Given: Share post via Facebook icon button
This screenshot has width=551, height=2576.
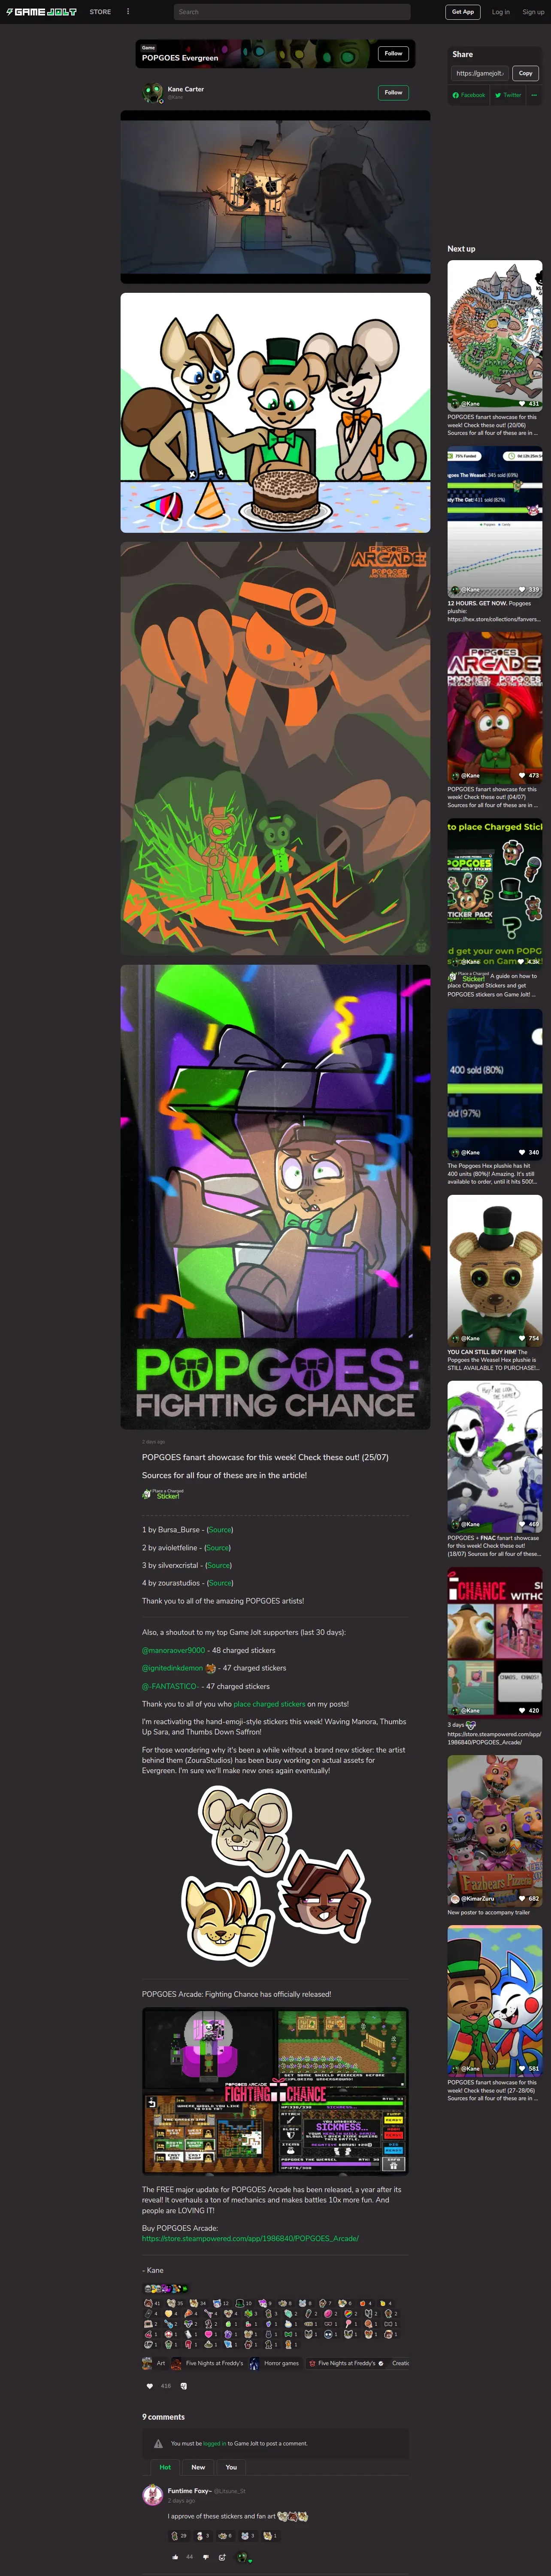Looking at the screenshot, I should tap(469, 95).
